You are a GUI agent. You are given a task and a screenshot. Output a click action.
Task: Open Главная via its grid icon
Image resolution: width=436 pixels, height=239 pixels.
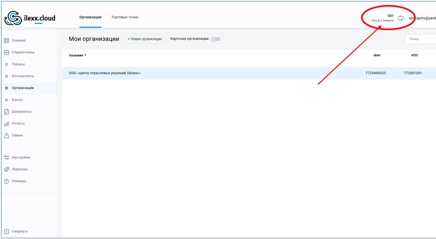click(7, 40)
